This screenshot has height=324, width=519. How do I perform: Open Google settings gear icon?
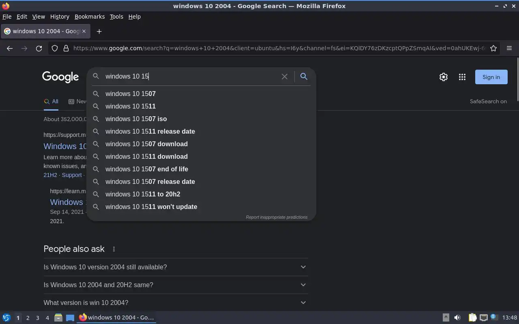point(444,77)
